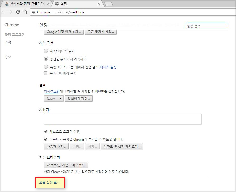The width and height of the screenshot is (236, 192).
Task: Click 북마크 및 설정 가져오기 button
Action: pos(122,146)
